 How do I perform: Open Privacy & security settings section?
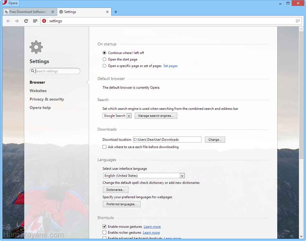tap(47, 99)
